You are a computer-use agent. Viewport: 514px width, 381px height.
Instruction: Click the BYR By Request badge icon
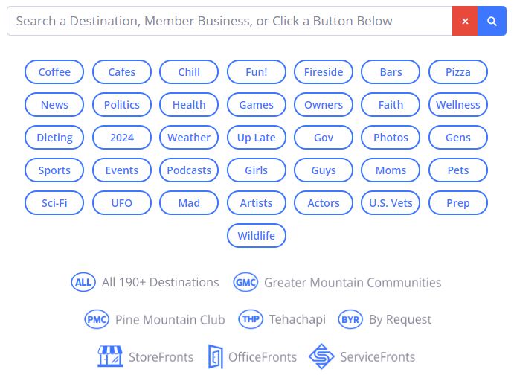[350, 319]
